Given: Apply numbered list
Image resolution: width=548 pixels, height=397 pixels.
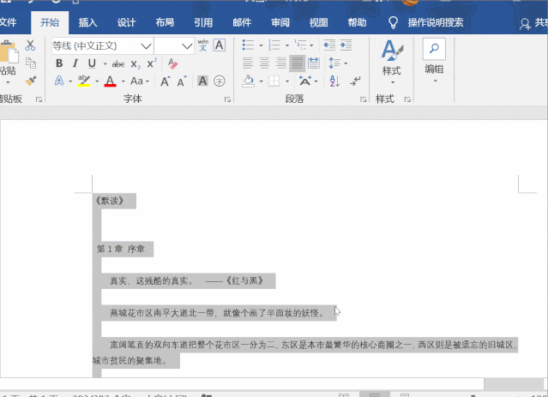Looking at the screenshot, I should click(x=274, y=45).
